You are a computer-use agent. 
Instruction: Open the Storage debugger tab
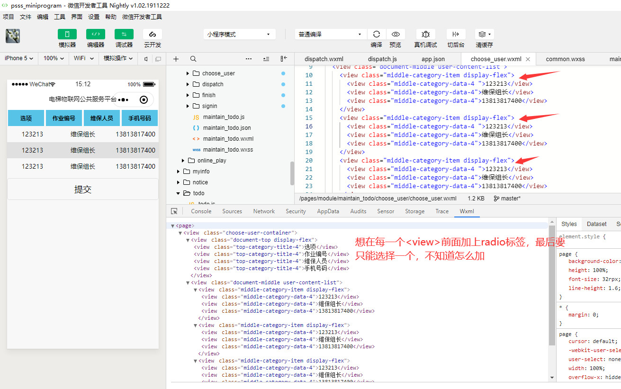point(415,211)
